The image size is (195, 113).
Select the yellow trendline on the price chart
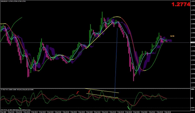(x=99, y=36)
